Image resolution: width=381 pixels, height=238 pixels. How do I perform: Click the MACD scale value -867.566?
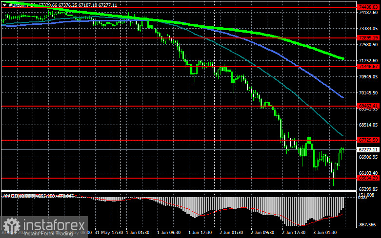tap(367, 225)
